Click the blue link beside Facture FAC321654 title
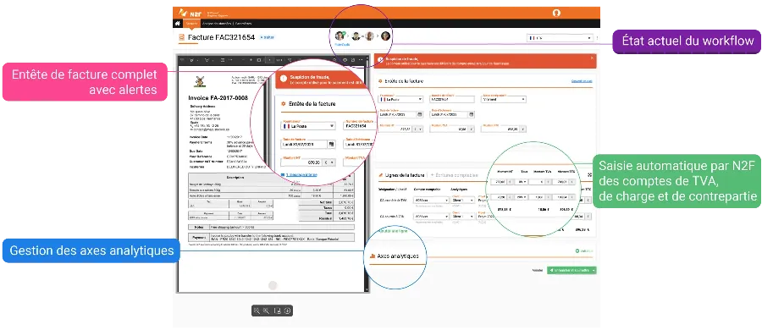Viewport: 762px width, 330px height. pos(268,37)
